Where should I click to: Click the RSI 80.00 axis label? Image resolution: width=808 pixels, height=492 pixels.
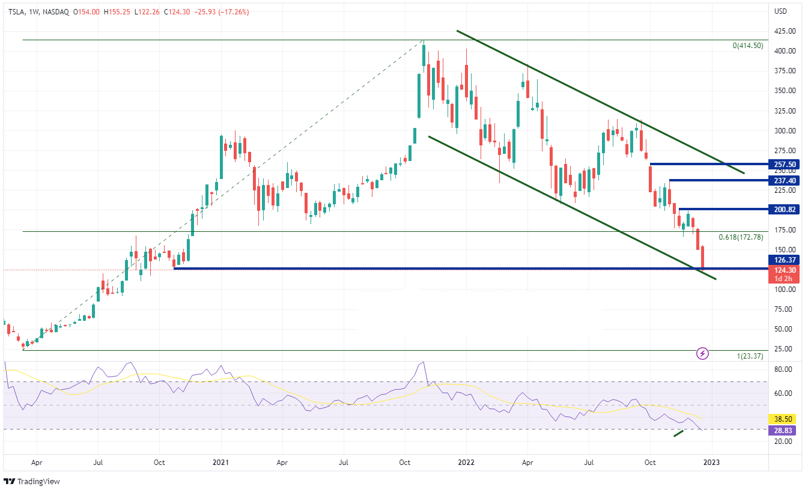(x=783, y=369)
